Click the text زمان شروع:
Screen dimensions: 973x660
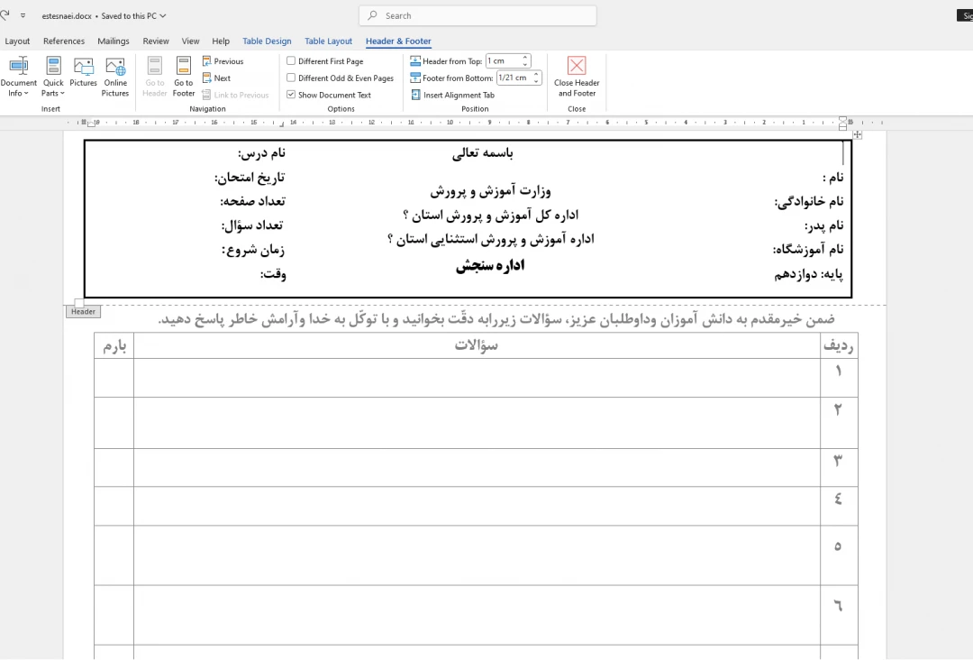(x=253, y=250)
